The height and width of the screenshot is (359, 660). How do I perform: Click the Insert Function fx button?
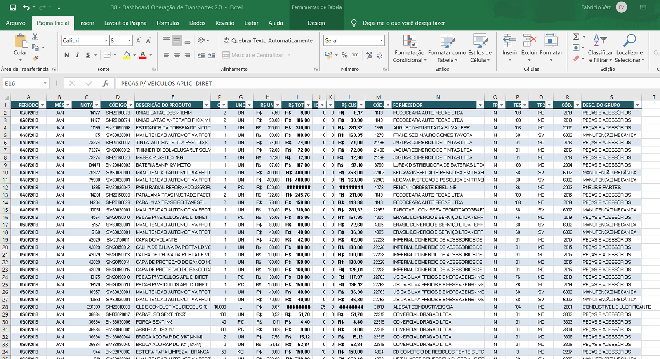click(106, 83)
